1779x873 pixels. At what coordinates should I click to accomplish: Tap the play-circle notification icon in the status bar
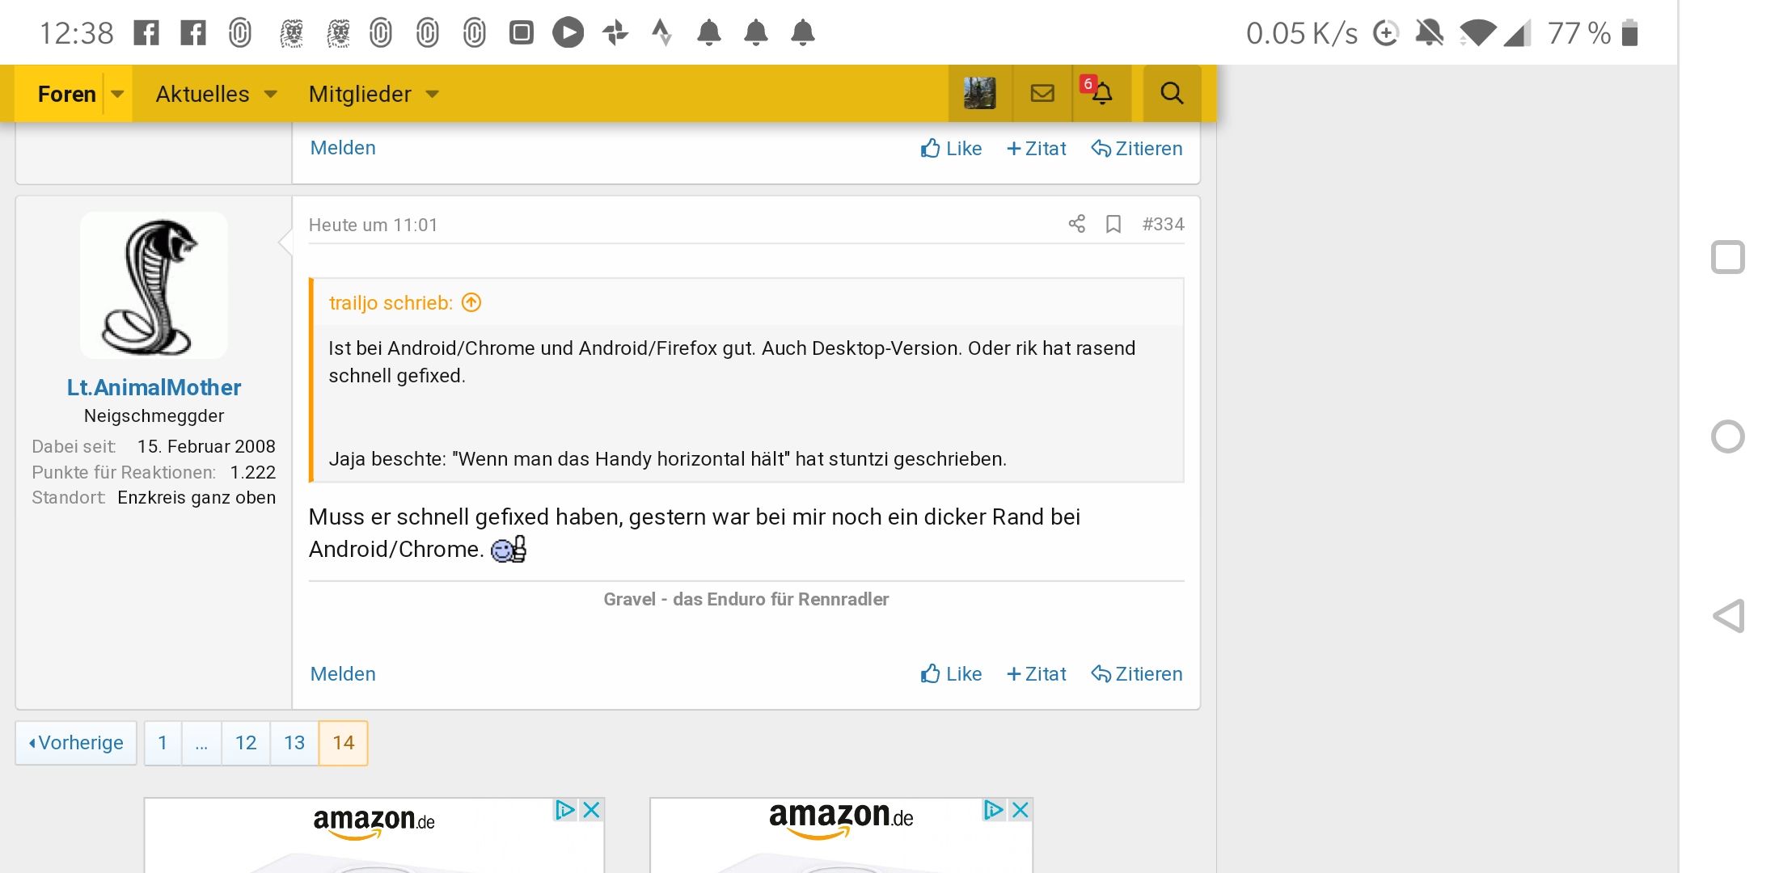pos(568,33)
